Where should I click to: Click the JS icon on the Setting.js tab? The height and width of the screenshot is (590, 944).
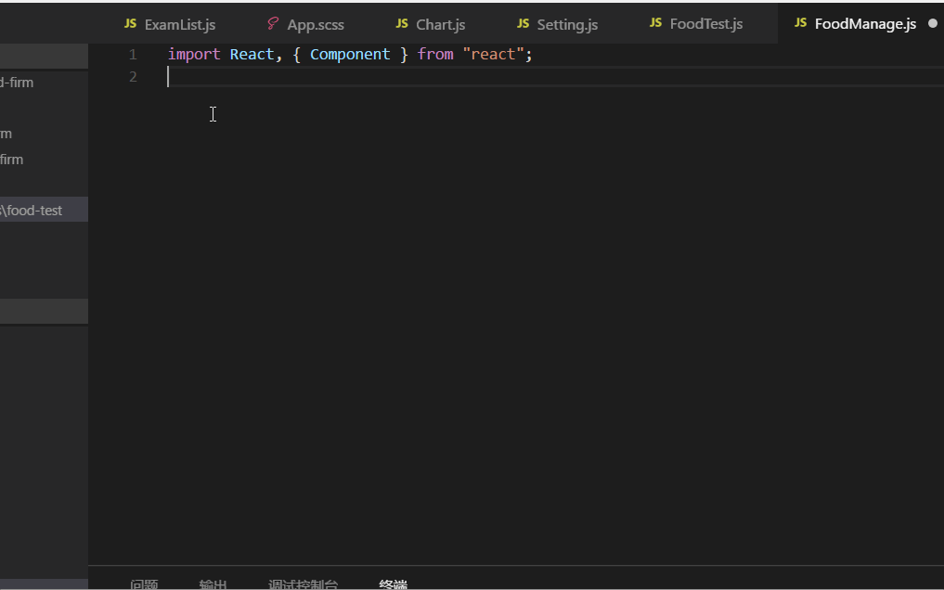[x=524, y=24]
